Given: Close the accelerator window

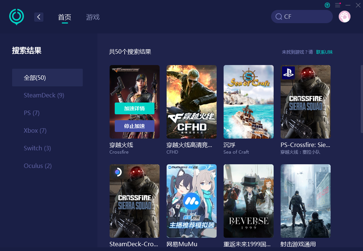Looking at the screenshot, I should coord(358,5).
